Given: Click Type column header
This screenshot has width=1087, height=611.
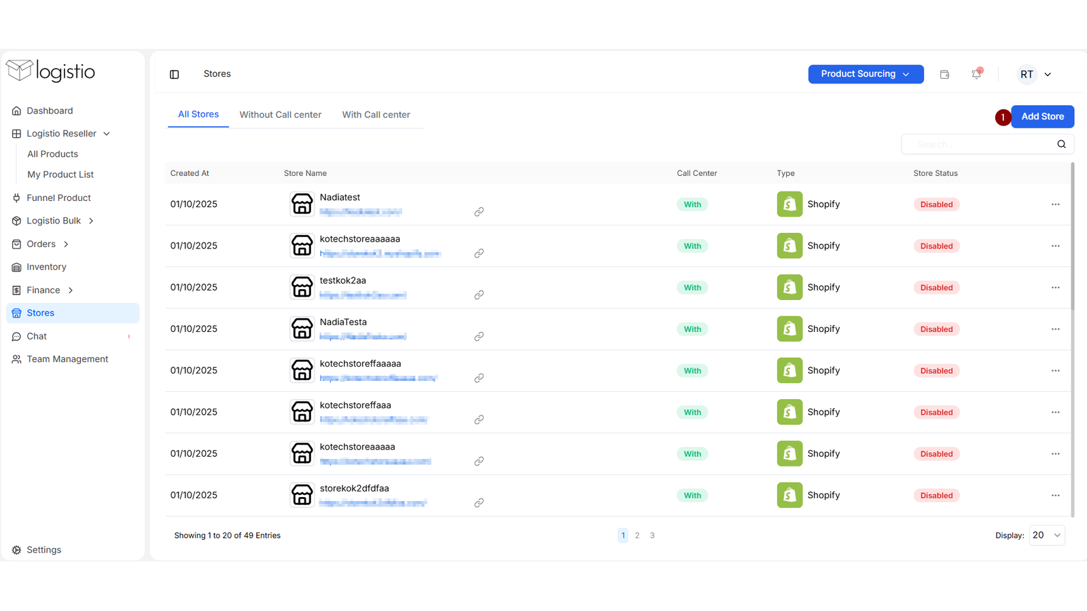Looking at the screenshot, I should tap(786, 173).
